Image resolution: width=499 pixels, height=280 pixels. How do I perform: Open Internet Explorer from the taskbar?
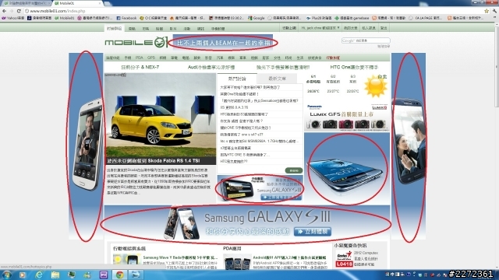38,275
